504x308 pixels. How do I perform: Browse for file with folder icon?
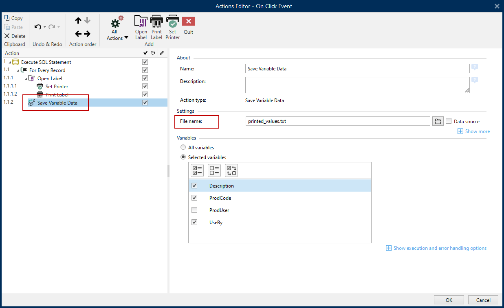tap(438, 121)
